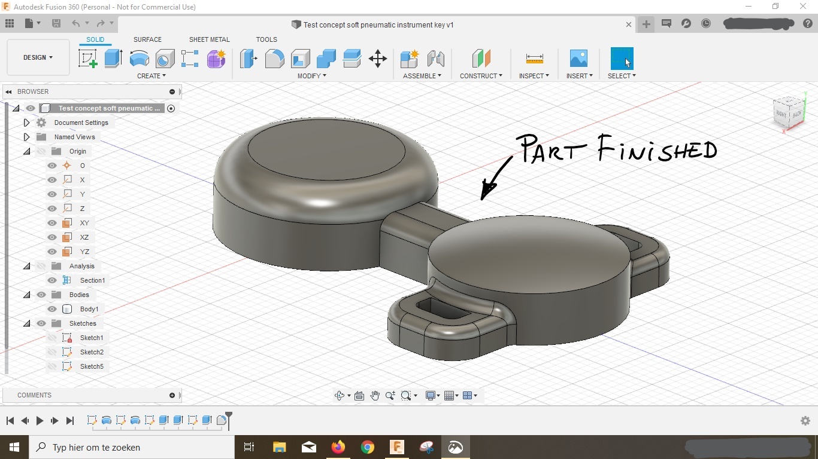Play the design timeline
This screenshot has height=459, width=818.
[x=40, y=421]
